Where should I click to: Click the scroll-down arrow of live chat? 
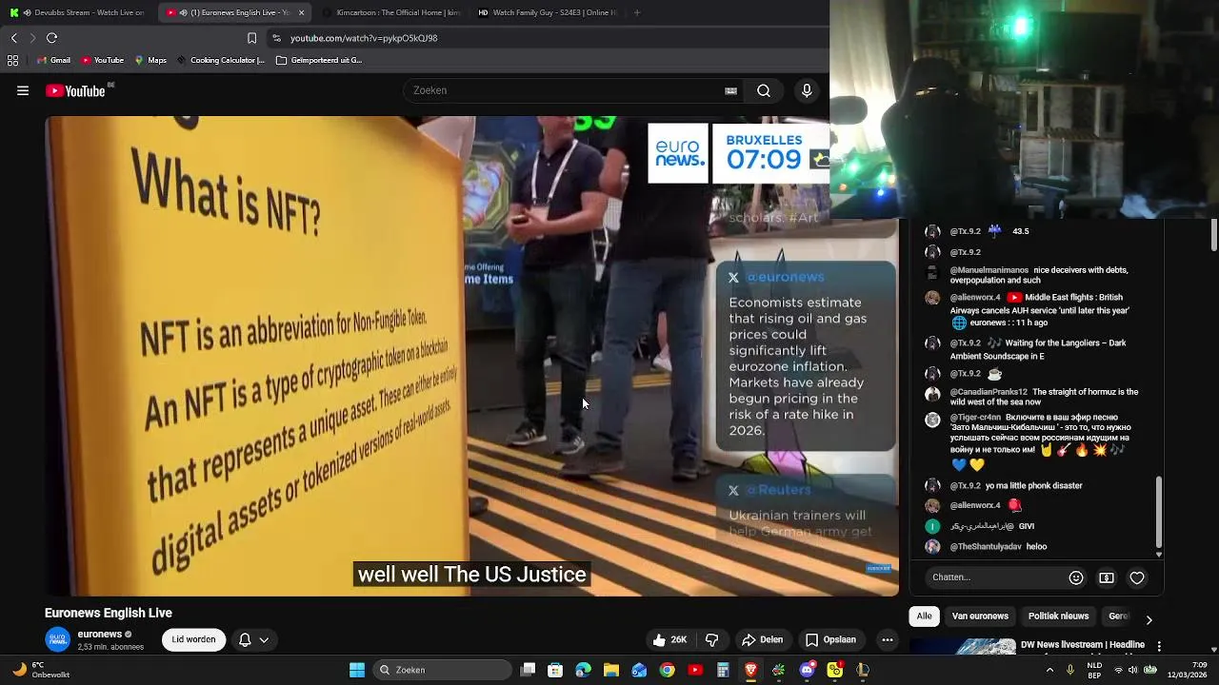coord(1159,554)
